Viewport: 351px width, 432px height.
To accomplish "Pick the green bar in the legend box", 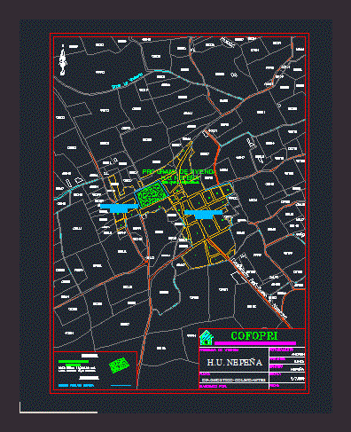I will [74, 361].
